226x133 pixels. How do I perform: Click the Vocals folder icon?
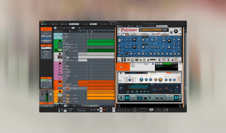click(x=60, y=63)
